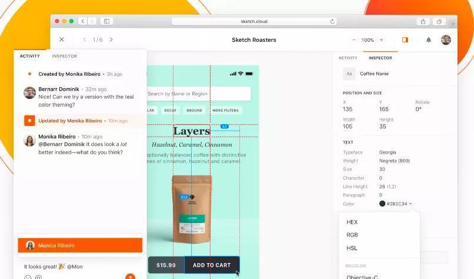Select the DECAF filter chip
Viewport: 474px width, 279px height.
[170, 111]
